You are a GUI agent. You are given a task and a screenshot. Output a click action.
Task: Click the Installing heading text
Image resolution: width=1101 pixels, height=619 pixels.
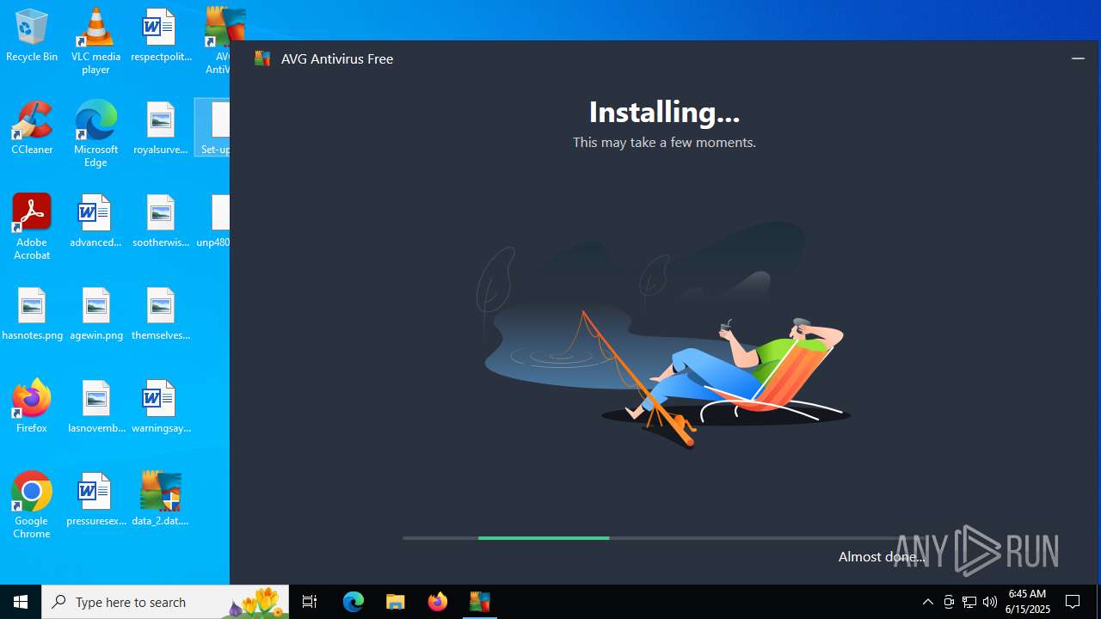[x=664, y=112]
